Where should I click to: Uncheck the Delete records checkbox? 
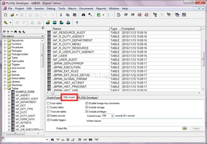pyautogui.click(x=48, y=116)
